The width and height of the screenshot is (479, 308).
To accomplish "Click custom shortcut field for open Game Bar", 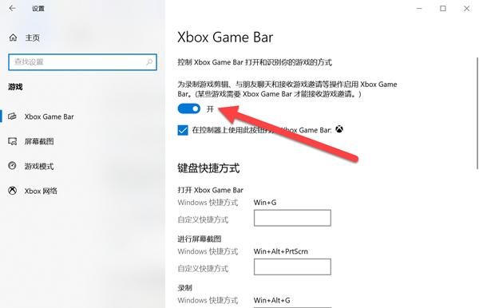I will pyautogui.click(x=292, y=218).
